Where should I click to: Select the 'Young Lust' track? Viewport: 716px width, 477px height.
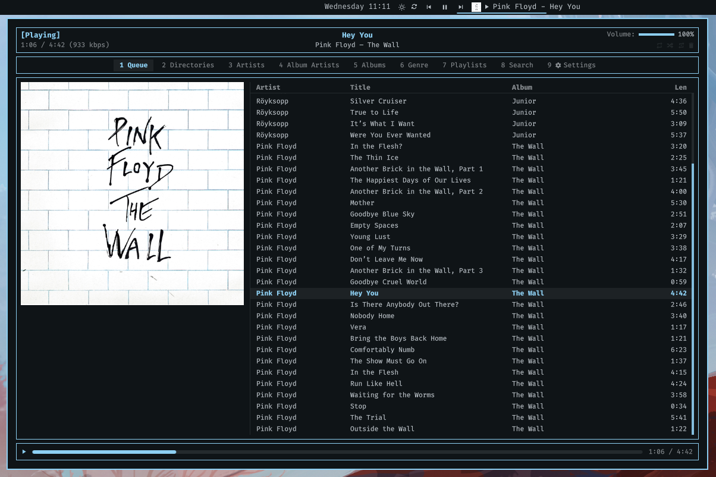[x=472, y=237]
